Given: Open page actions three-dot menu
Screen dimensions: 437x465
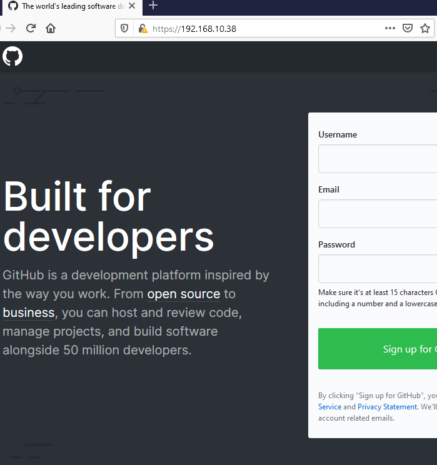Looking at the screenshot, I should [389, 28].
